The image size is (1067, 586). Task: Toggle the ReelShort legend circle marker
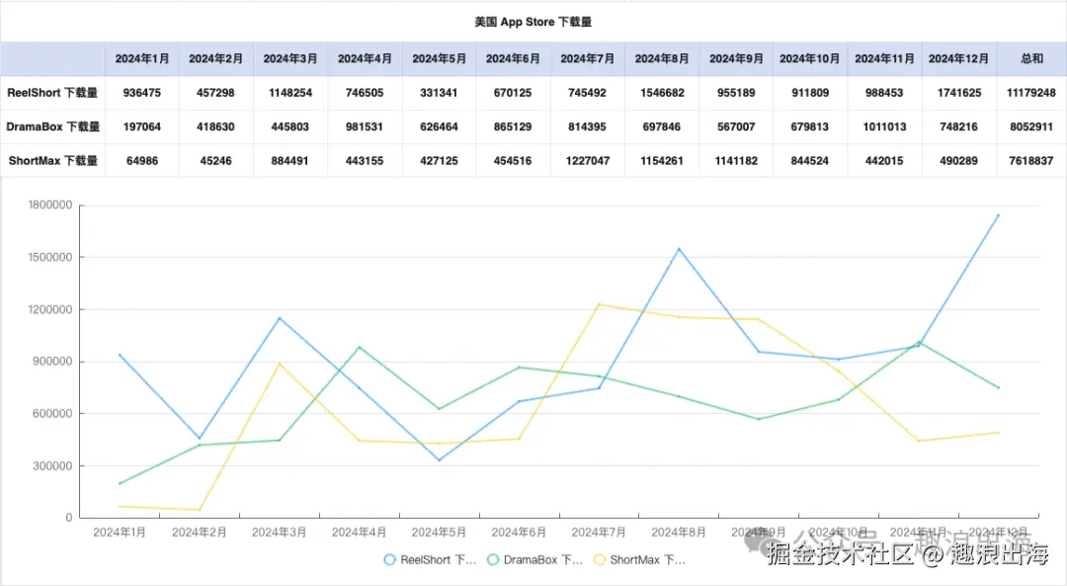pos(389,560)
